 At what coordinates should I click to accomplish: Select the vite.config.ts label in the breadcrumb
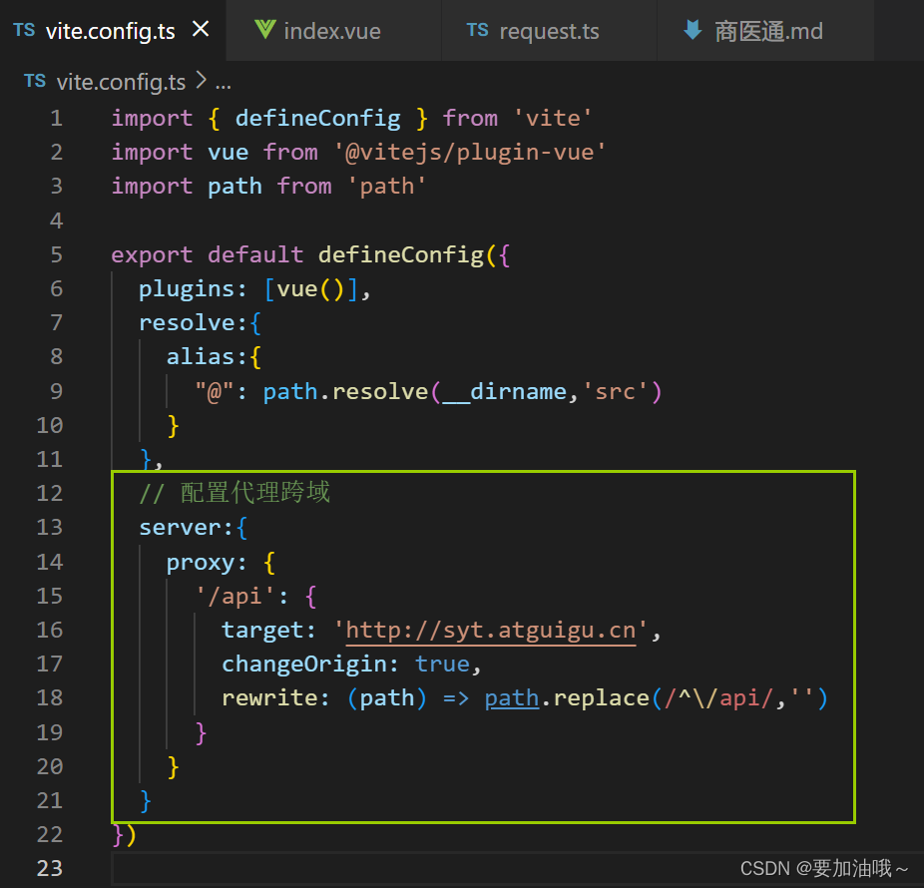120,82
